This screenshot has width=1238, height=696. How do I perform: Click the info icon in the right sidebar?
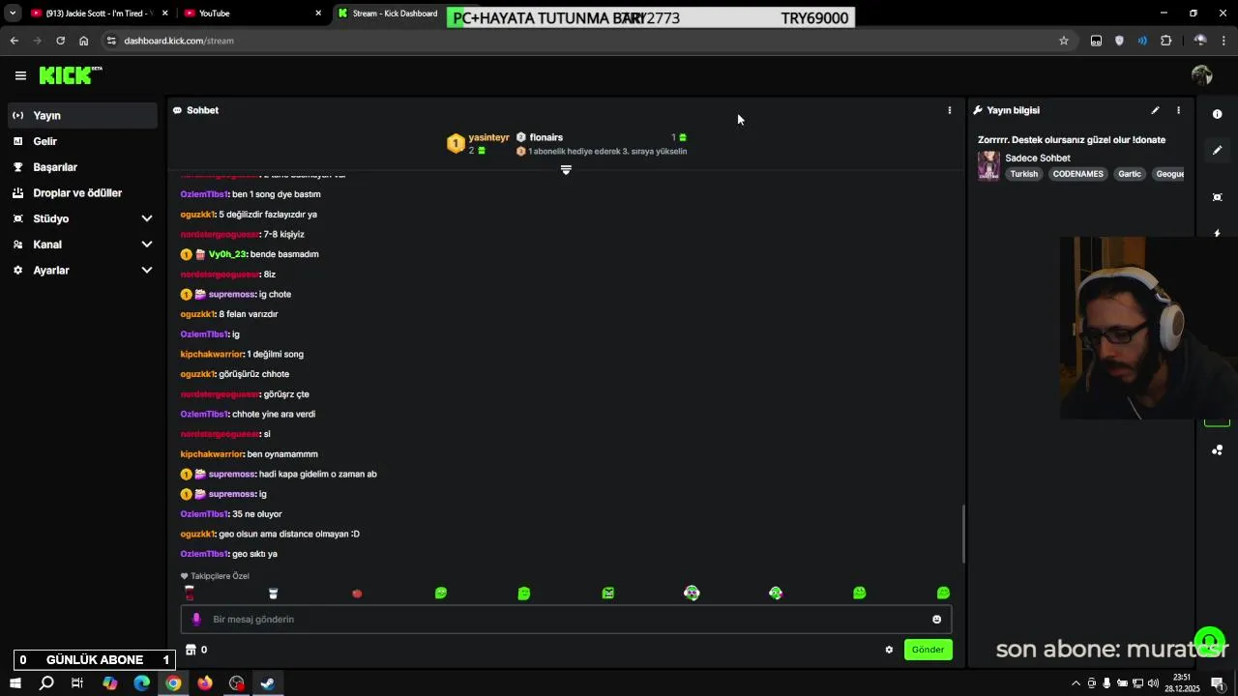1218,114
